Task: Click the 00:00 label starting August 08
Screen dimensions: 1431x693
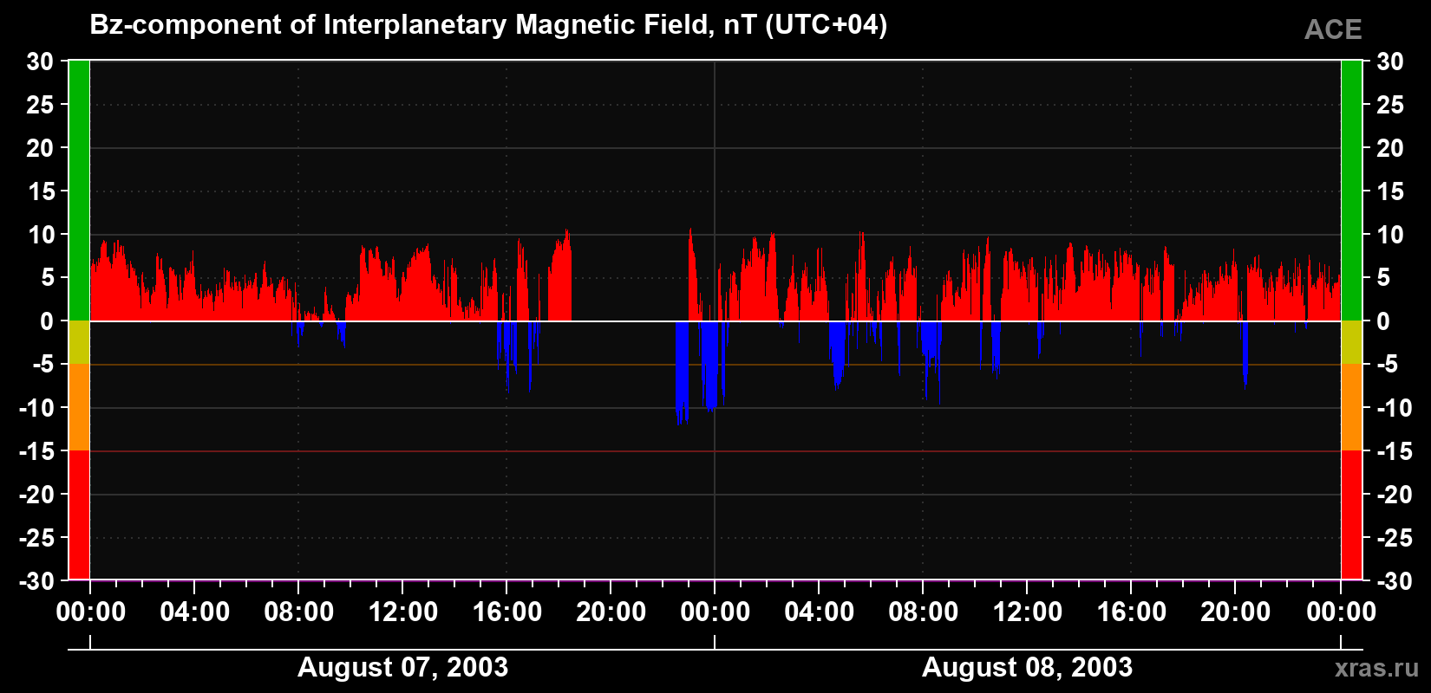Action: pyautogui.click(x=715, y=612)
